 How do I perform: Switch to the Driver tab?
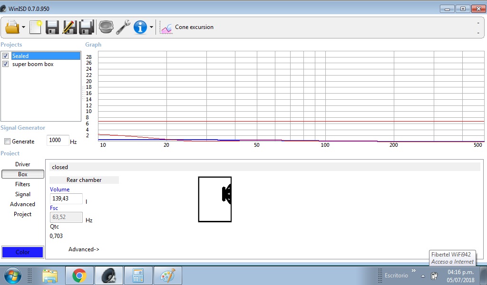(x=23, y=164)
